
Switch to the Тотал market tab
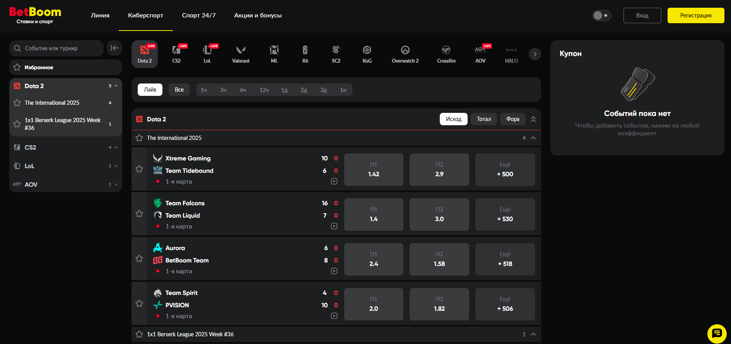pyautogui.click(x=483, y=119)
